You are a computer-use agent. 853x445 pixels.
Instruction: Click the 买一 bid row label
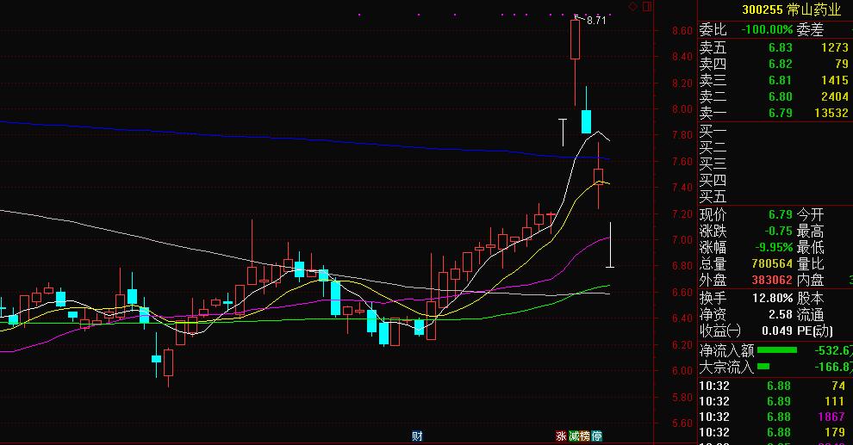(x=713, y=132)
